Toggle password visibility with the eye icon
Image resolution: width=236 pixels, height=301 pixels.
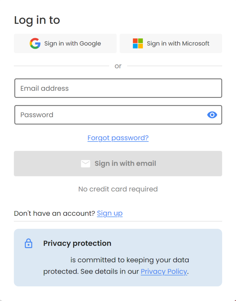(212, 115)
